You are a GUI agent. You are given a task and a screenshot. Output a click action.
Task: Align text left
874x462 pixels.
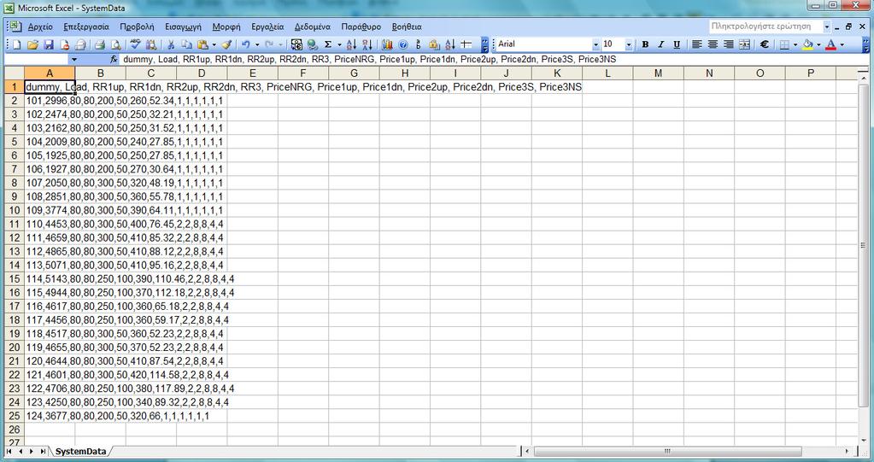coord(697,44)
